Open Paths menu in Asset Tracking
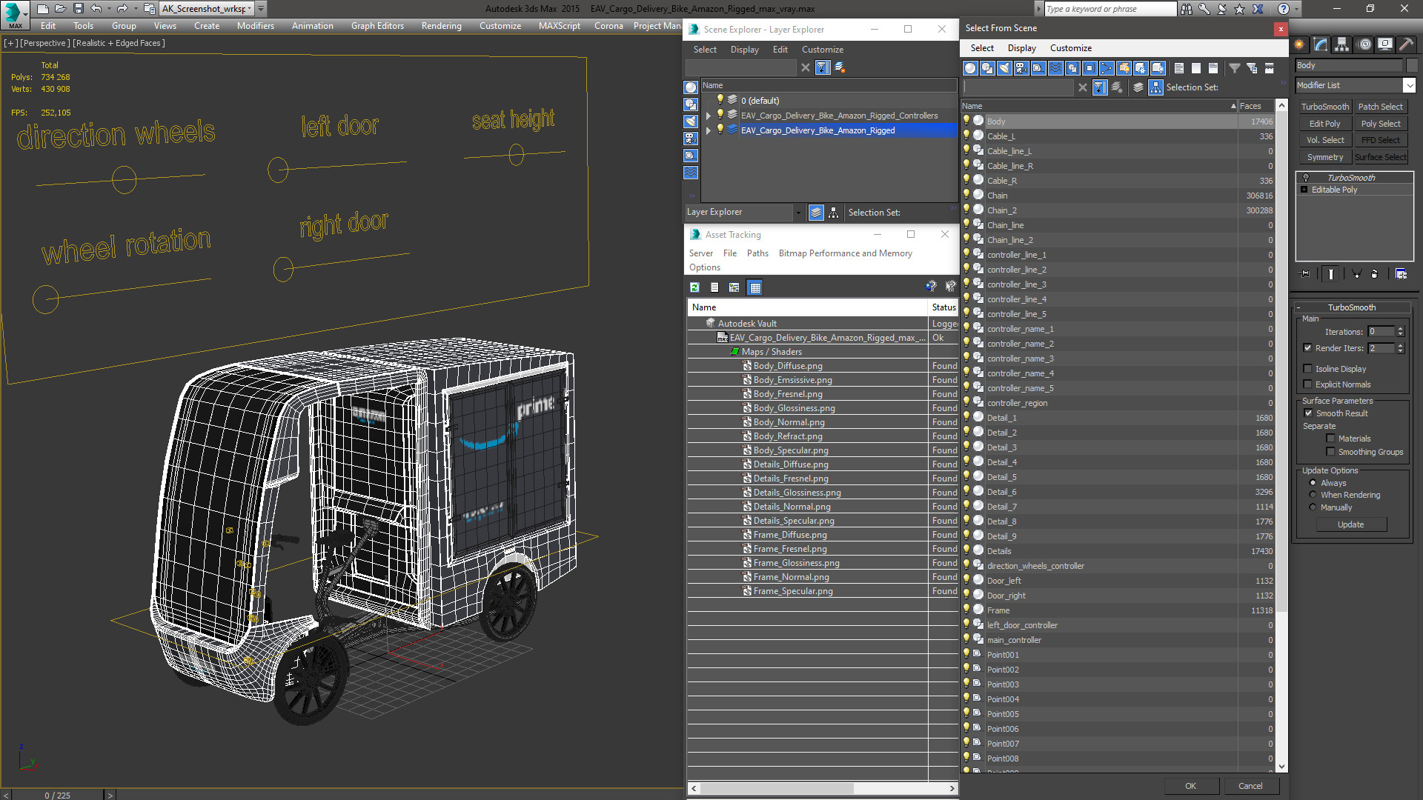 coord(757,253)
